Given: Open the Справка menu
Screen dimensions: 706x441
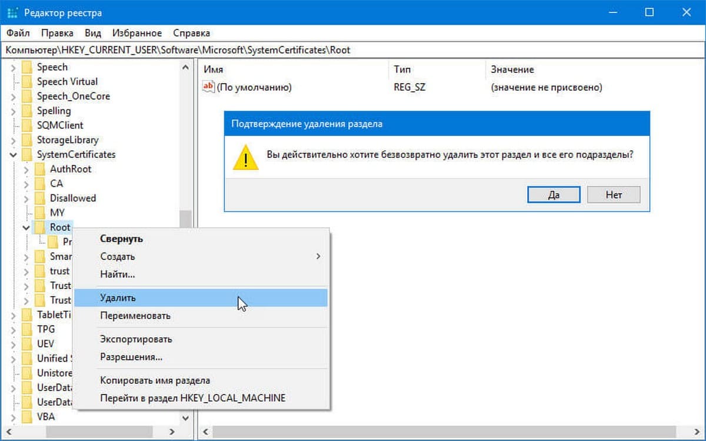Looking at the screenshot, I should 192,33.
